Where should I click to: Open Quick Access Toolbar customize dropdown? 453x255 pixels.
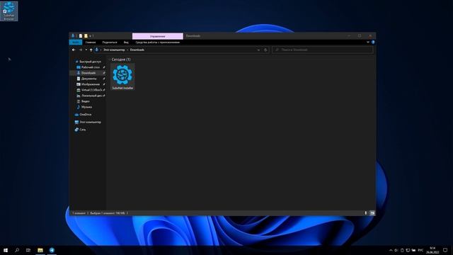90,36
